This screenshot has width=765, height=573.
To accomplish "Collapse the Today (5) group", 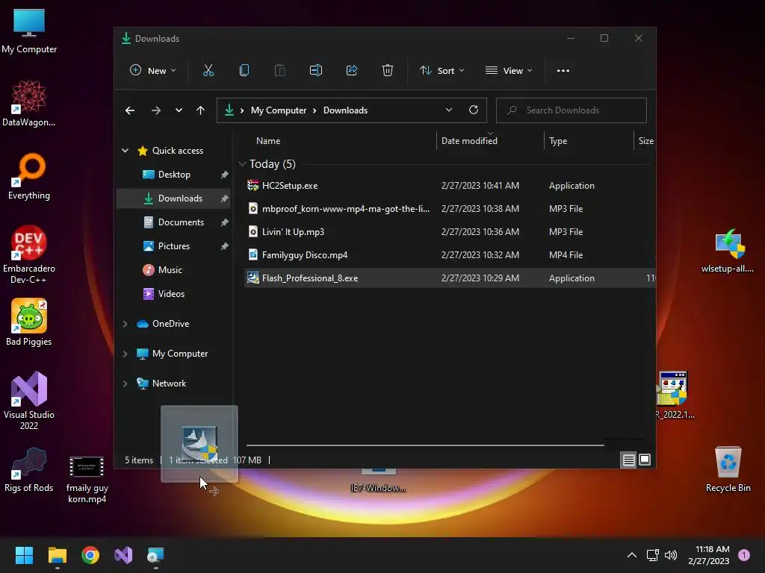I will 243,164.
